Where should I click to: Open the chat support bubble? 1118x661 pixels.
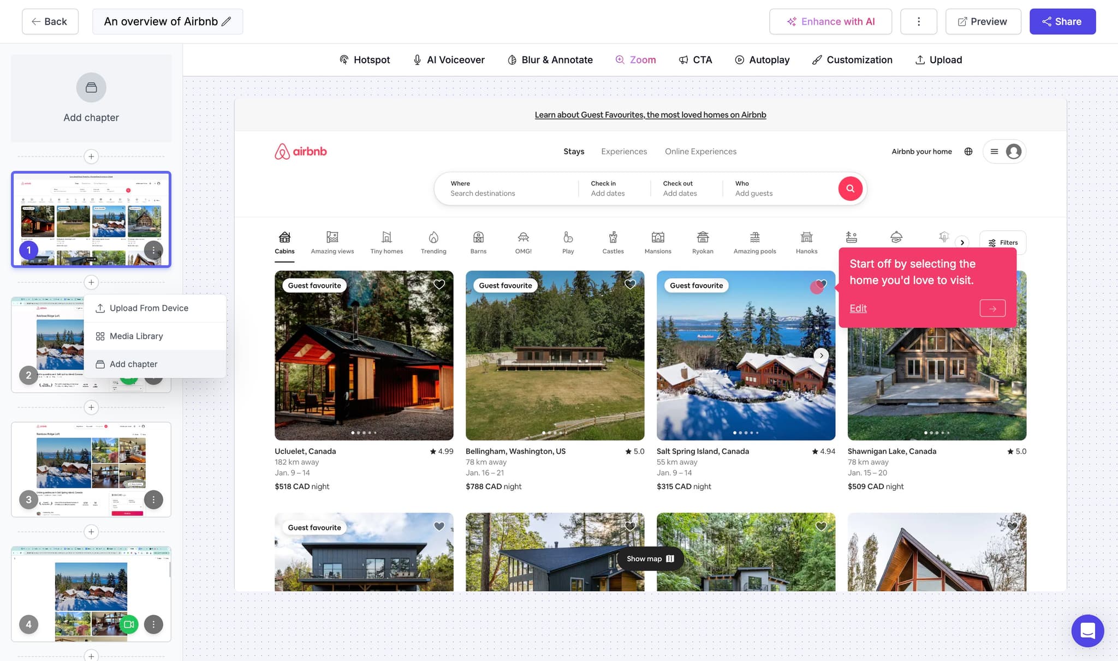[x=1087, y=631]
